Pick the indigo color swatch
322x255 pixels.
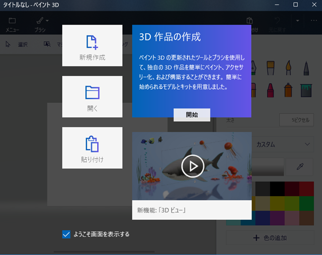[x=263, y=218]
